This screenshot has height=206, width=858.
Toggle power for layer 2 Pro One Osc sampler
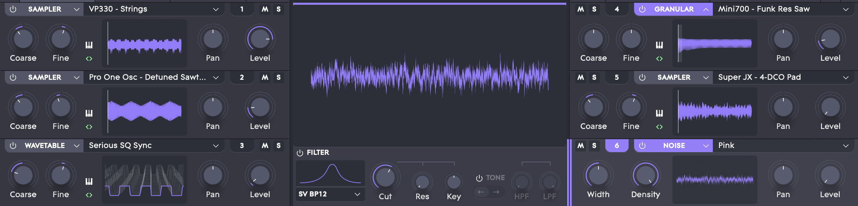click(x=13, y=77)
